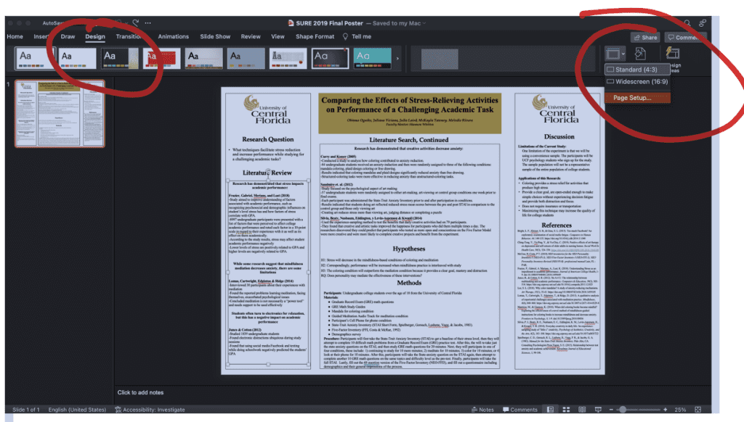
Task: Select the Design ribbon tab
Action: click(95, 36)
